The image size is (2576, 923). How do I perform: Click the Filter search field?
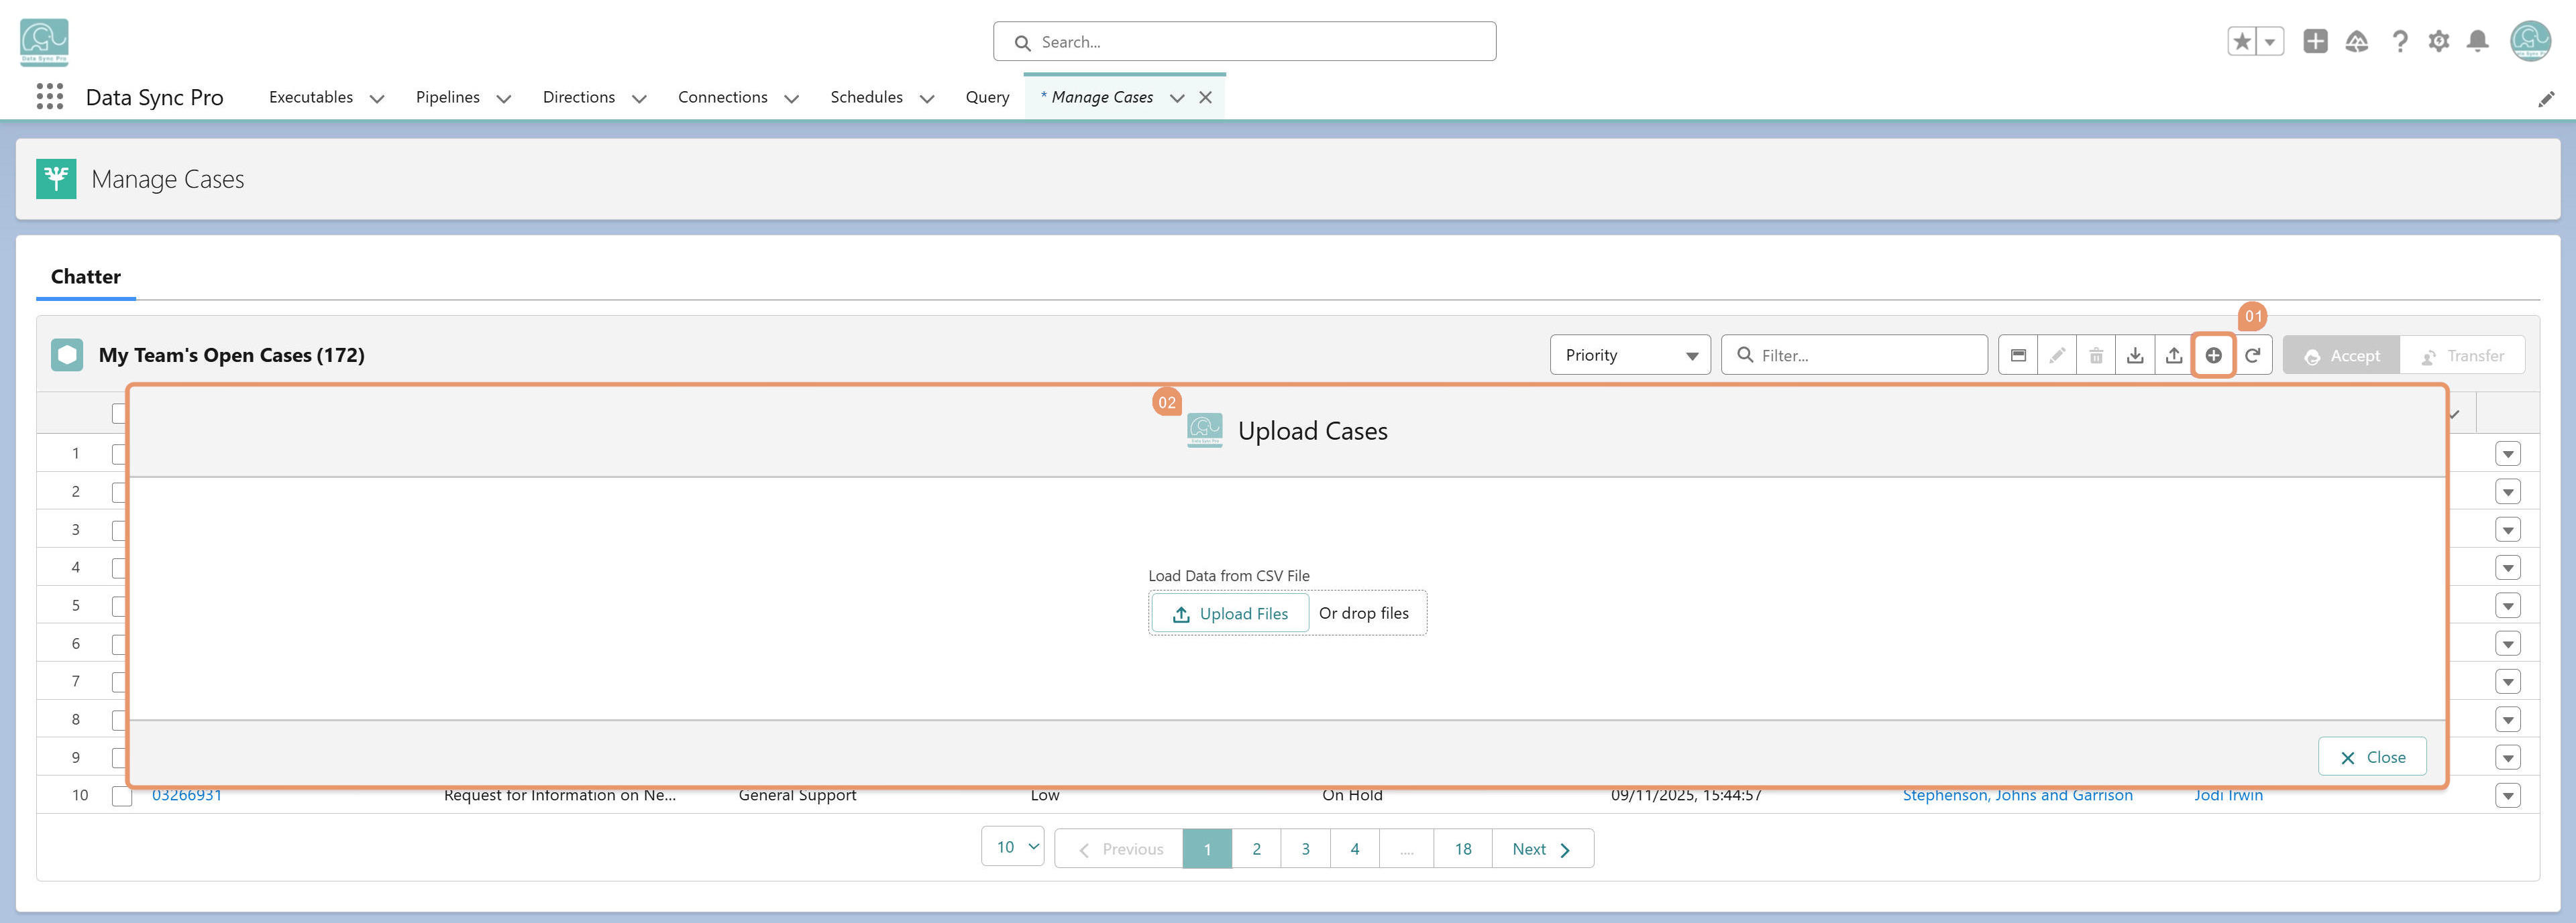pos(1854,356)
